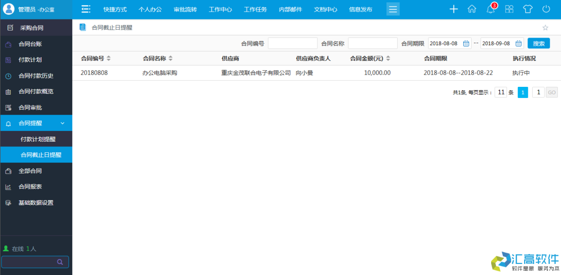
Task: Click the GO pagination button
Action: [x=552, y=92]
